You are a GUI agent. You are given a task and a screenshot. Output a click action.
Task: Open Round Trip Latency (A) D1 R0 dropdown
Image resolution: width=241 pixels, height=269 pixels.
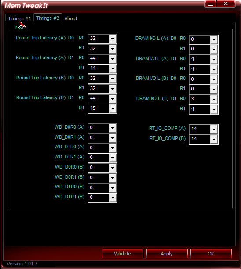click(113, 59)
